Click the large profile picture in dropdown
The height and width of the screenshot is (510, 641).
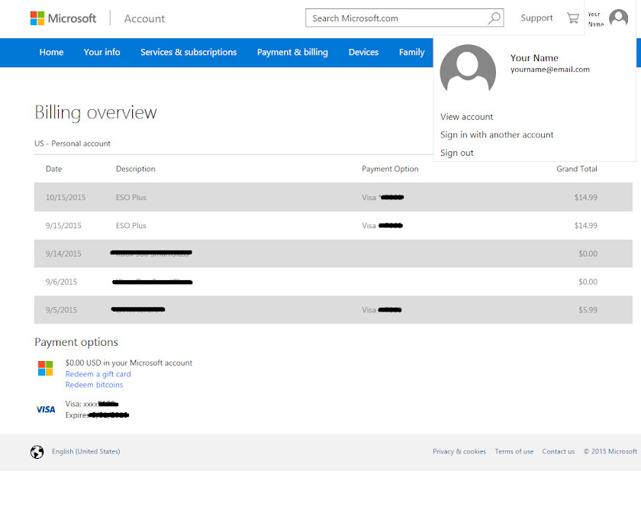point(468,72)
